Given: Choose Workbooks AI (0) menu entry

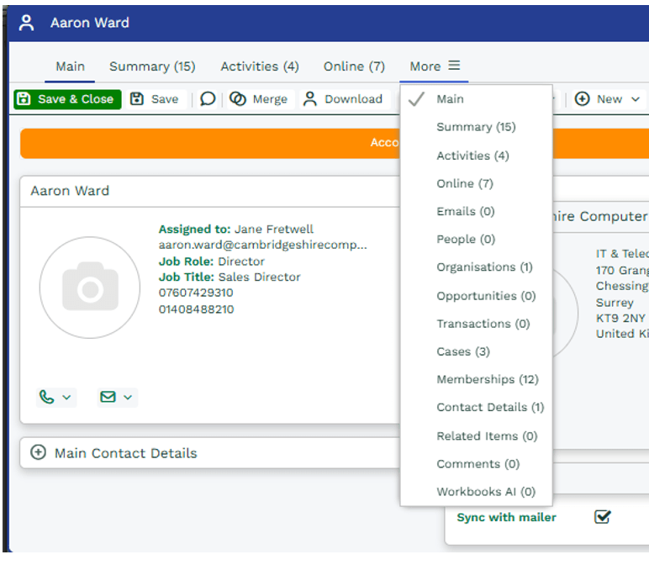Looking at the screenshot, I should click(x=485, y=492).
